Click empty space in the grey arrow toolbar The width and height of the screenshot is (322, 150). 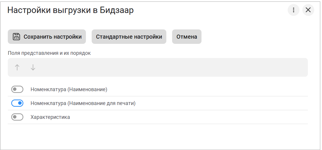pyautogui.click(x=173, y=67)
